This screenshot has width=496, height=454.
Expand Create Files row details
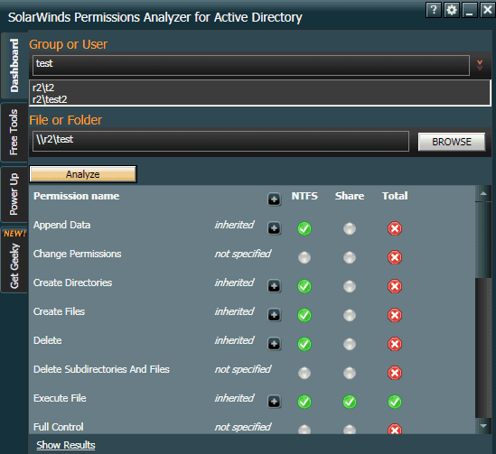(274, 315)
